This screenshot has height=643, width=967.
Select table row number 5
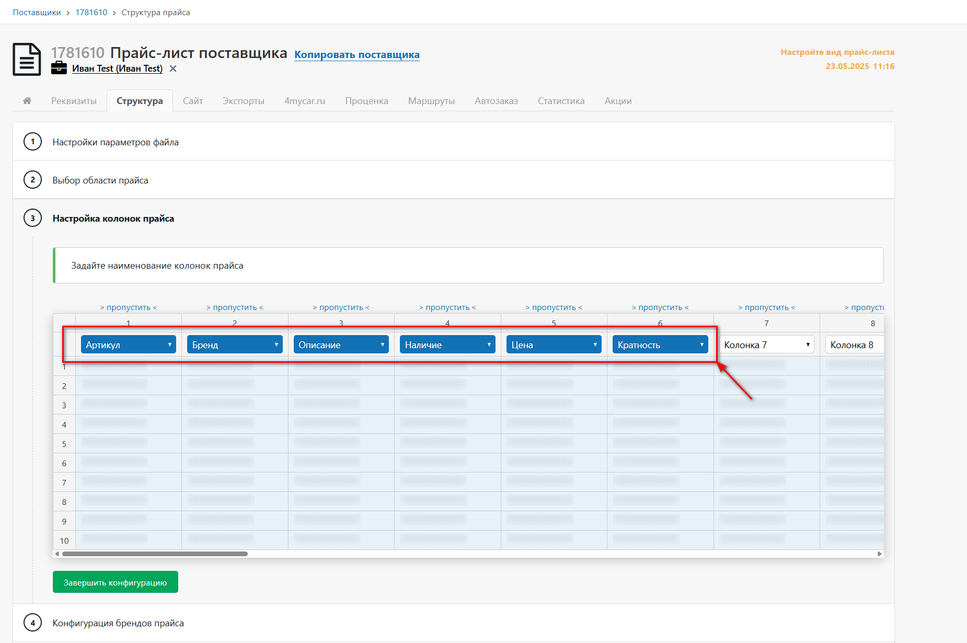click(x=64, y=444)
